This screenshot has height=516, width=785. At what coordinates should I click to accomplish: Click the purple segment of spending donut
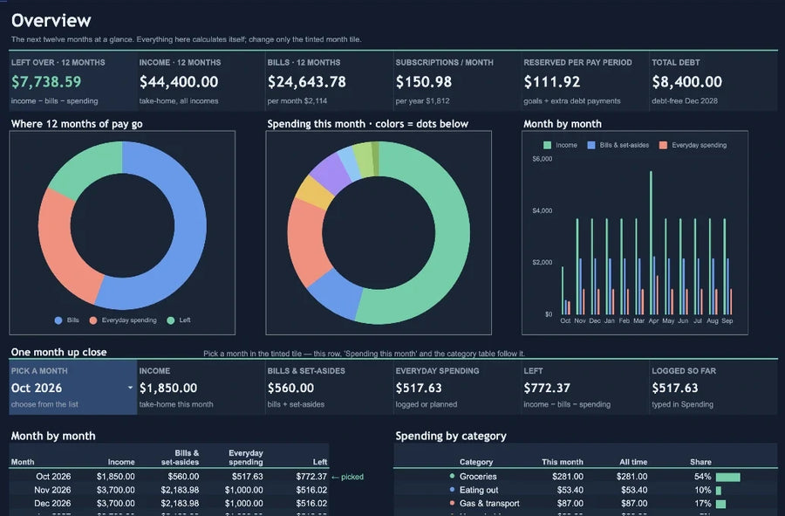pos(330,174)
